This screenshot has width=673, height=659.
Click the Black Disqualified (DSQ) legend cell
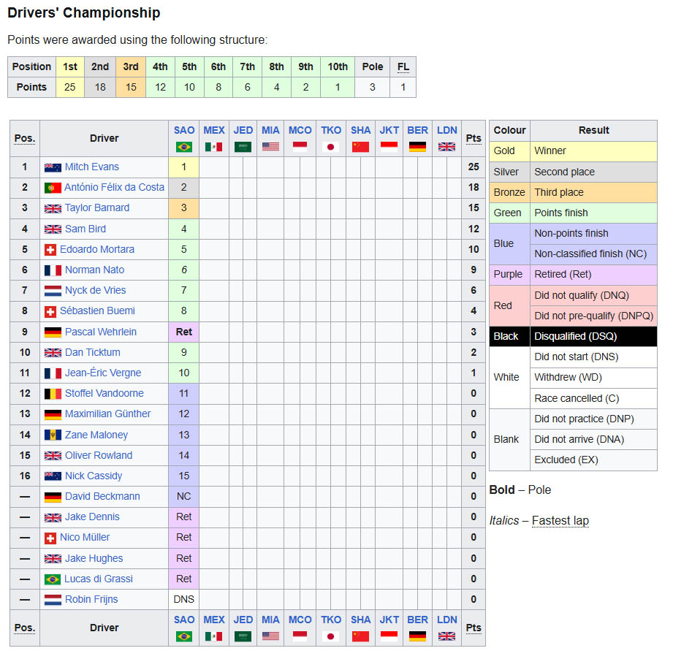click(593, 337)
